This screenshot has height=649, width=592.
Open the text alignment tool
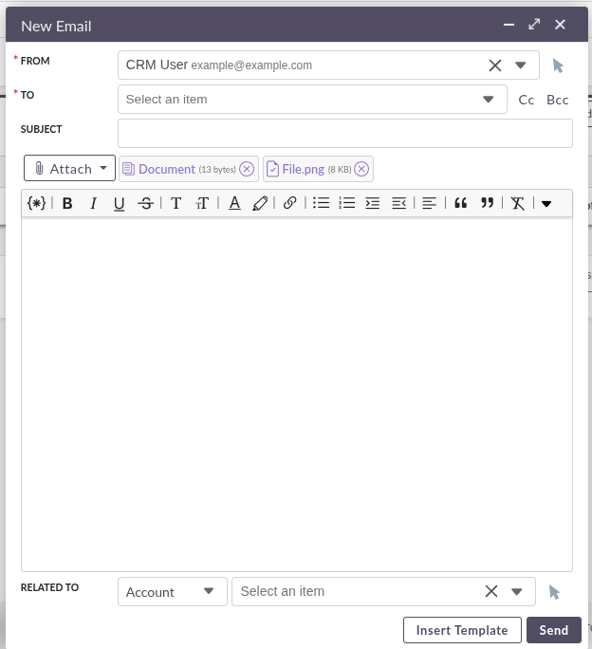430,203
